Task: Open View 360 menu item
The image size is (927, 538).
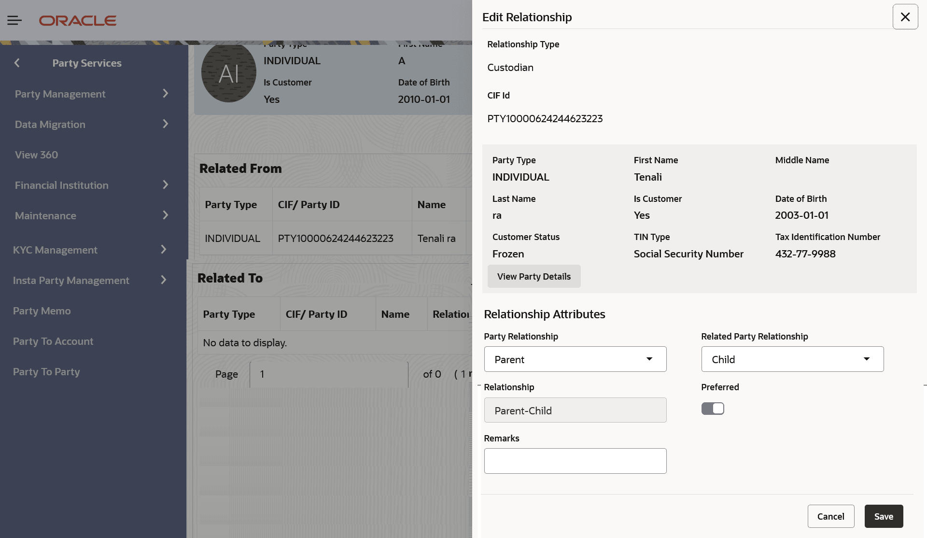Action: coord(36,155)
